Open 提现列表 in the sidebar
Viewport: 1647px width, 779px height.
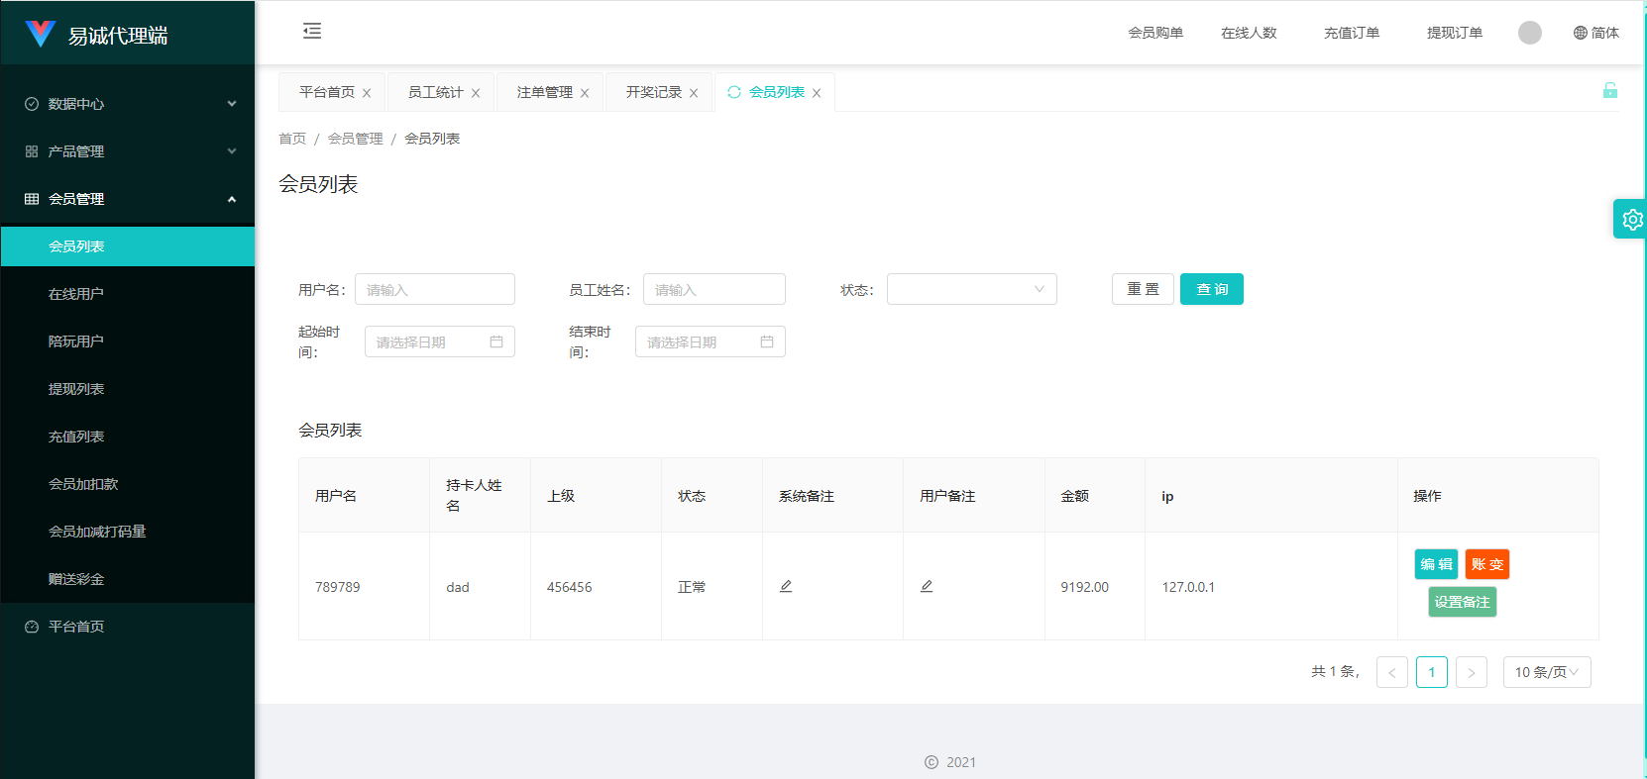(x=76, y=389)
